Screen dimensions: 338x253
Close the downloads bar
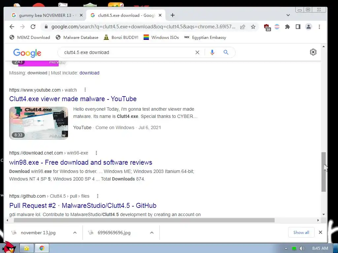click(x=320, y=232)
